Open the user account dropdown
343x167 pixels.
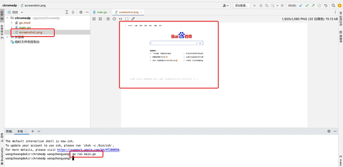pos(226,5)
